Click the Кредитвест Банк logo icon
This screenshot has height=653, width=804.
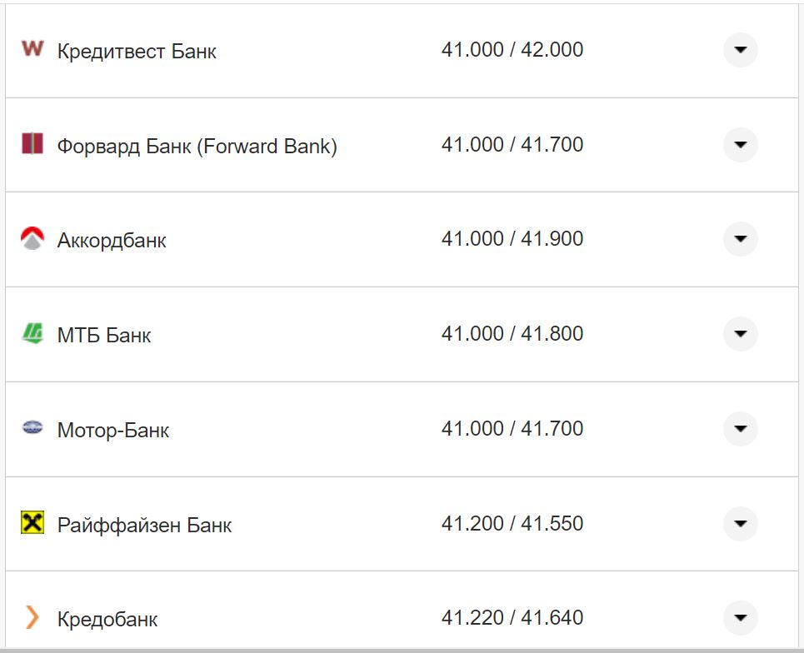[32, 49]
